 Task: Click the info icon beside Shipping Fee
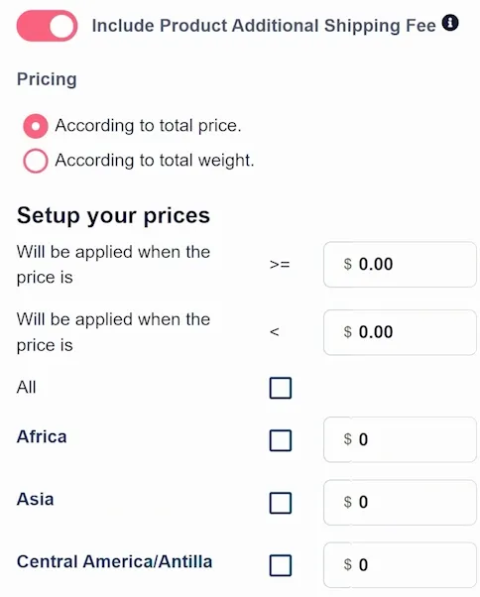pos(450,23)
